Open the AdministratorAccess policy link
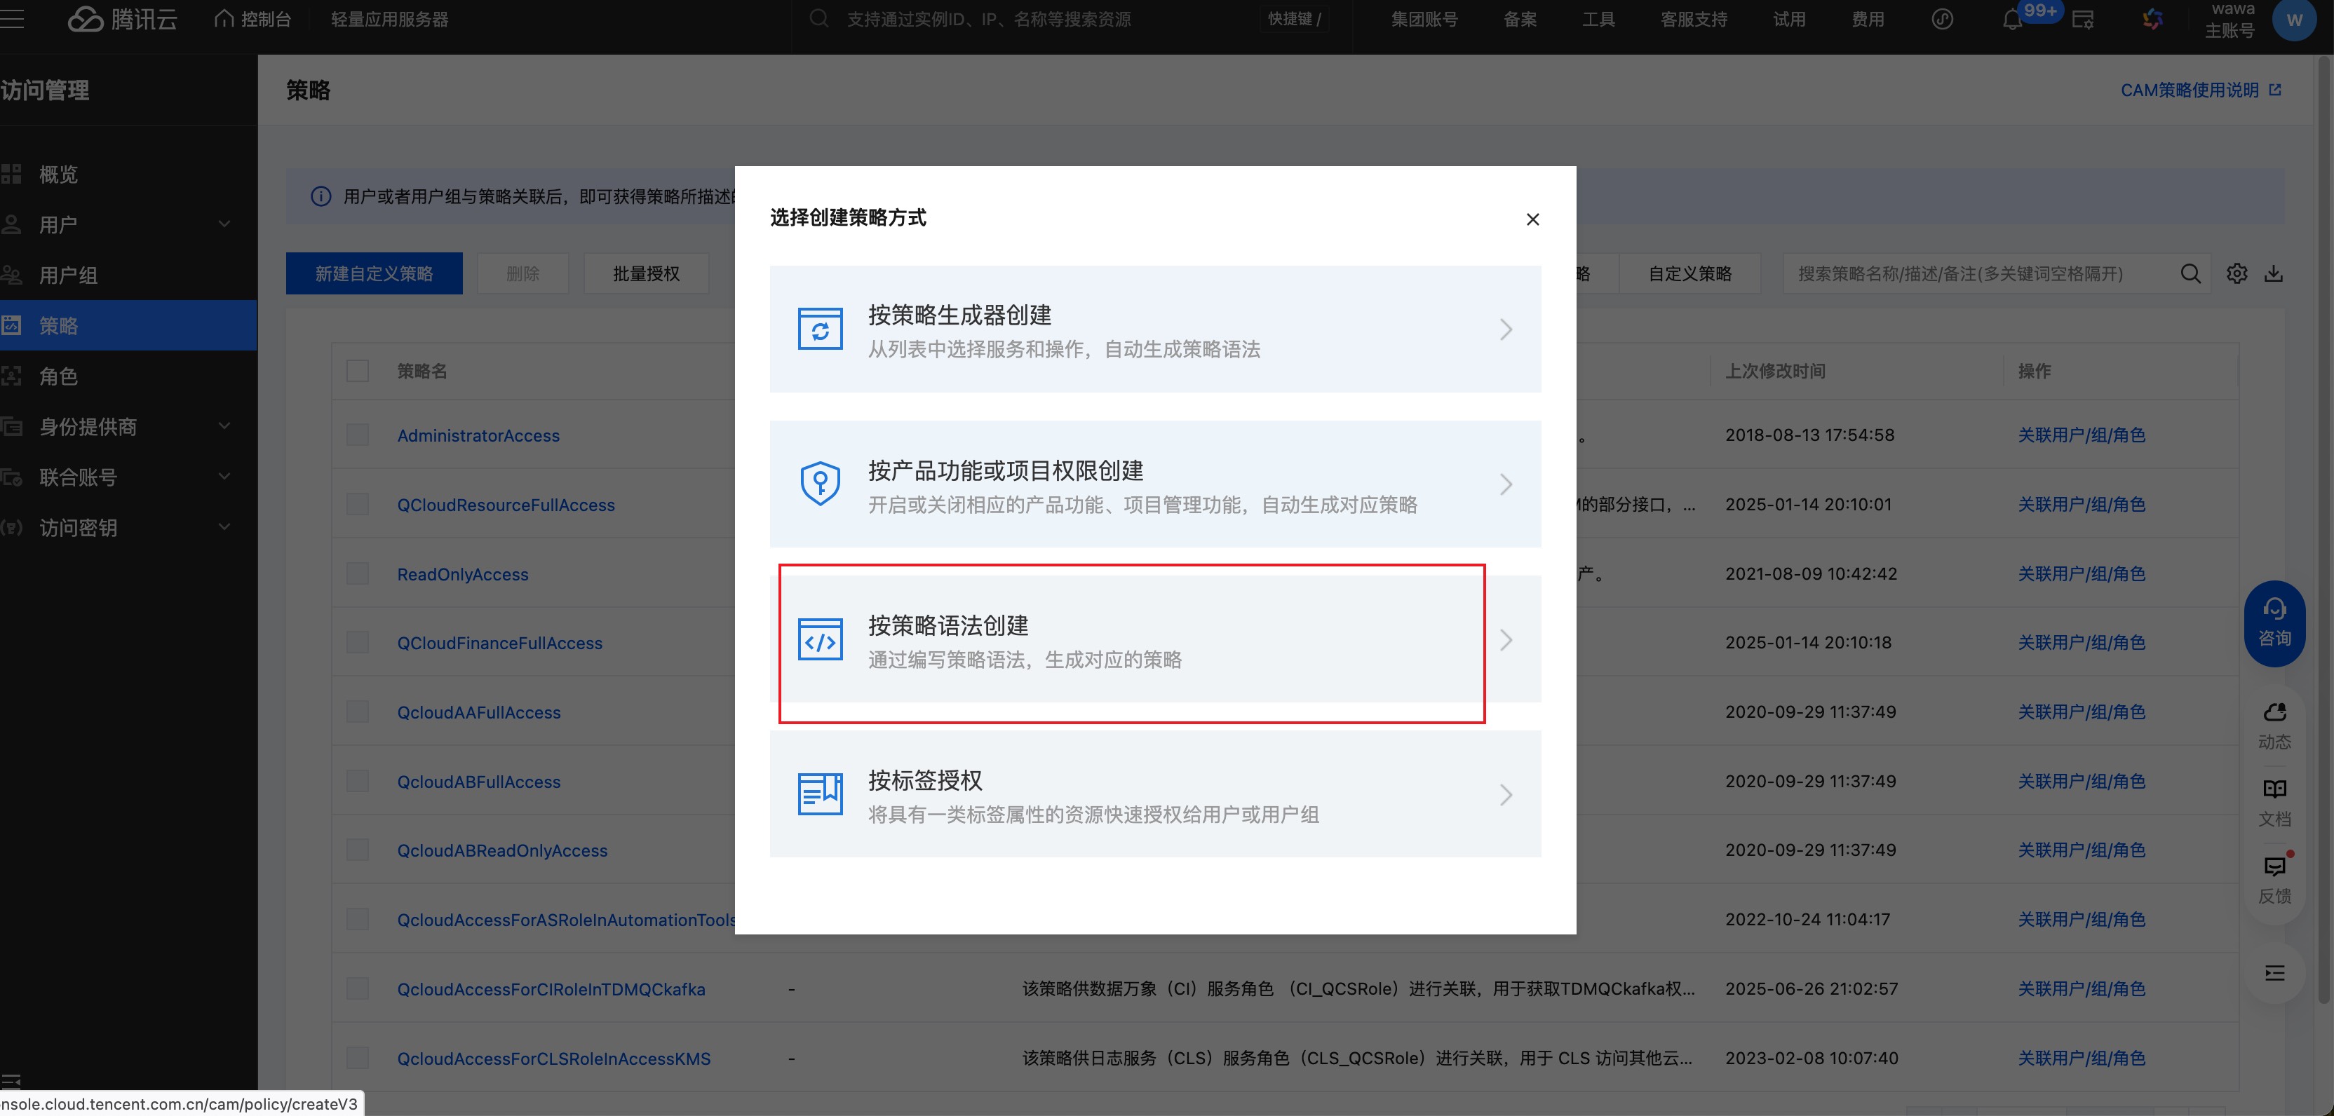Screen dimensions: 2334x1116 478,436
